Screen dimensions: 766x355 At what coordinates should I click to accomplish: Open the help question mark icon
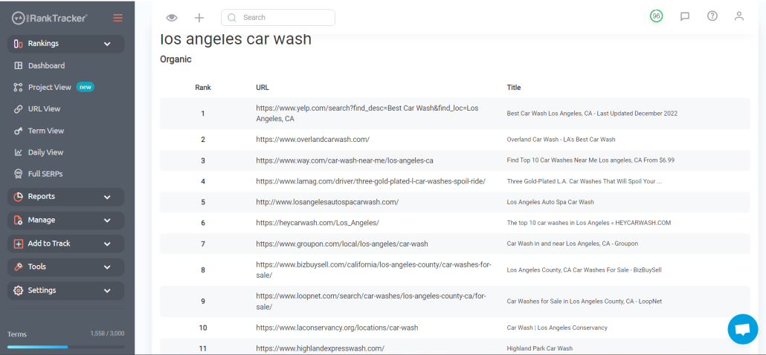coord(712,16)
